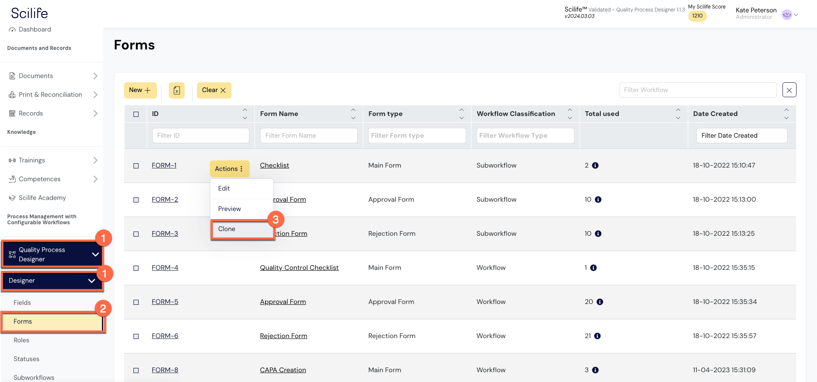Image resolution: width=817 pixels, height=382 pixels.
Task: Open the Actions dropdown for FORM-1
Action: tap(229, 169)
